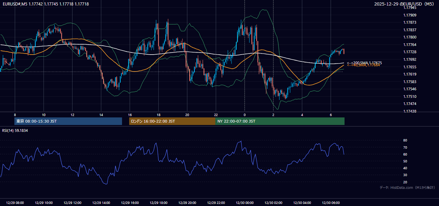
Task: Click hour 18 on the price chart time axis
Action: (x=158, y=115)
